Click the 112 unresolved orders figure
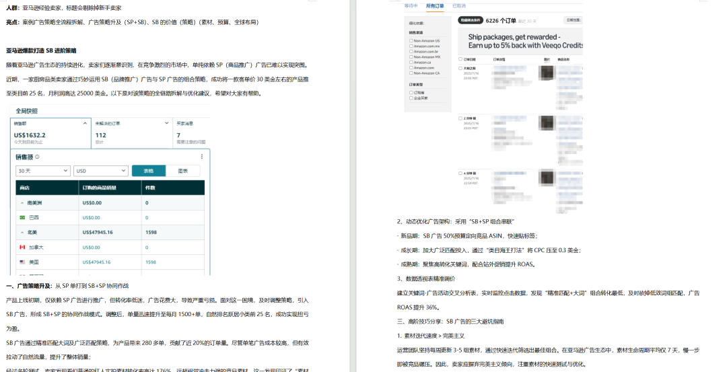Screen dimensions: 727x372 click(100, 135)
